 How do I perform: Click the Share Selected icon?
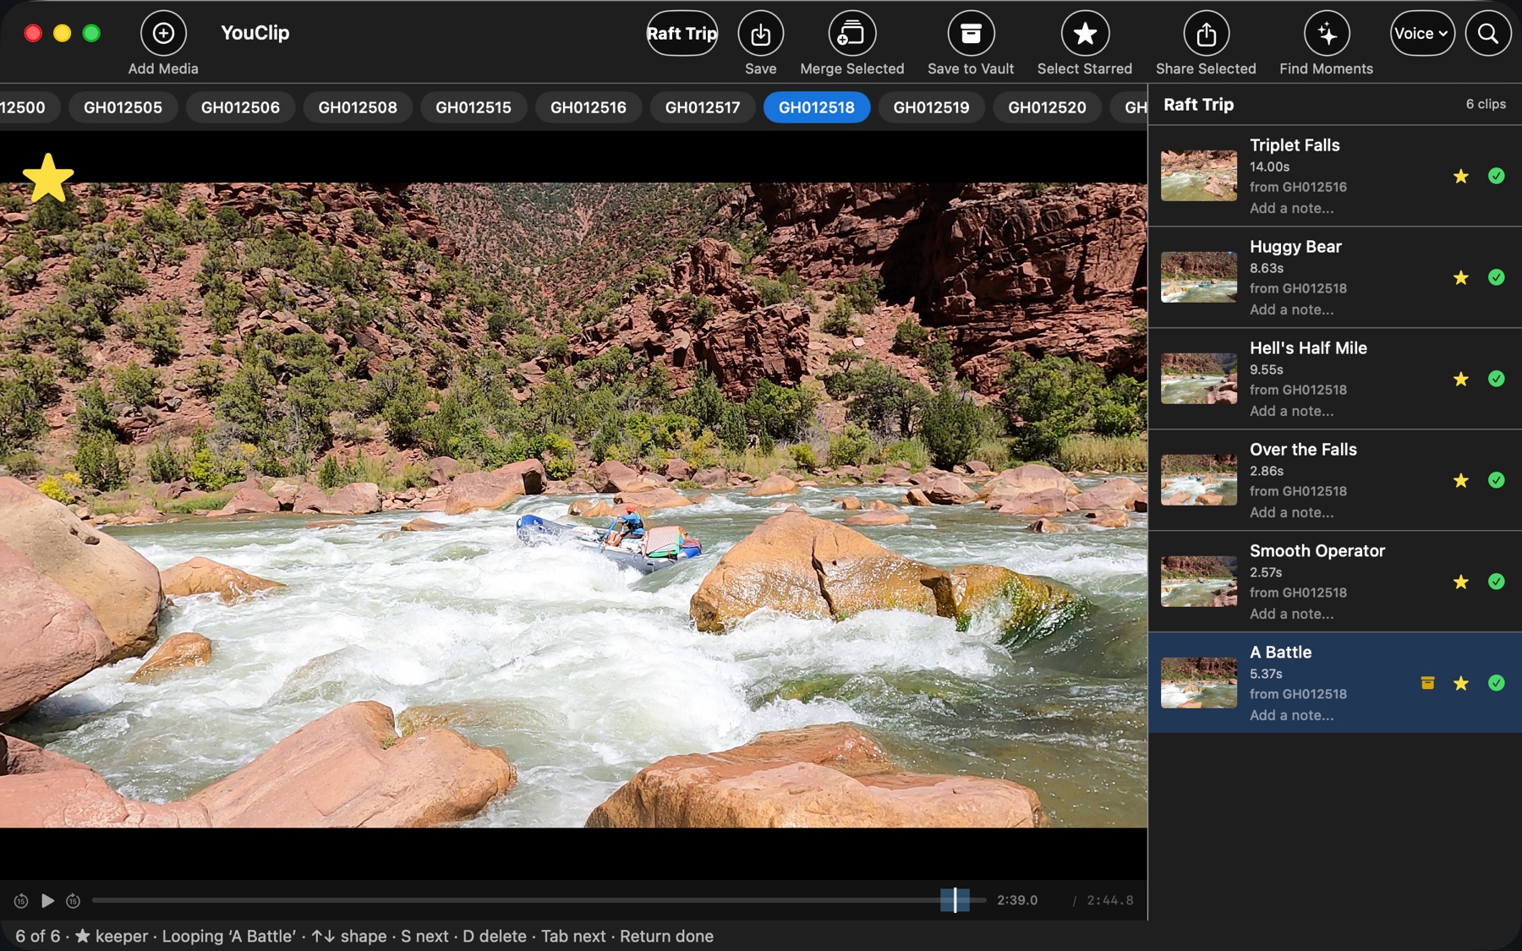[x=1206, y=33]
